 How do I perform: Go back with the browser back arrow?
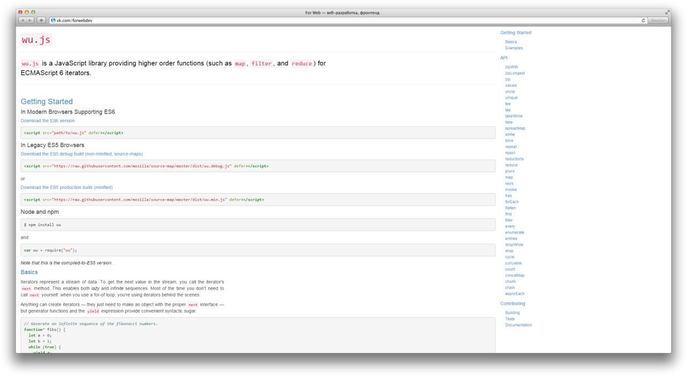point(23,20)
